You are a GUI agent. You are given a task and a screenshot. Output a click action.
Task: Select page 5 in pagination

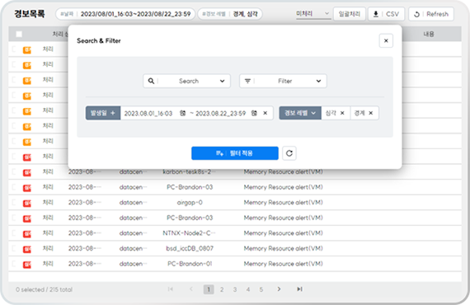point(261,289)
